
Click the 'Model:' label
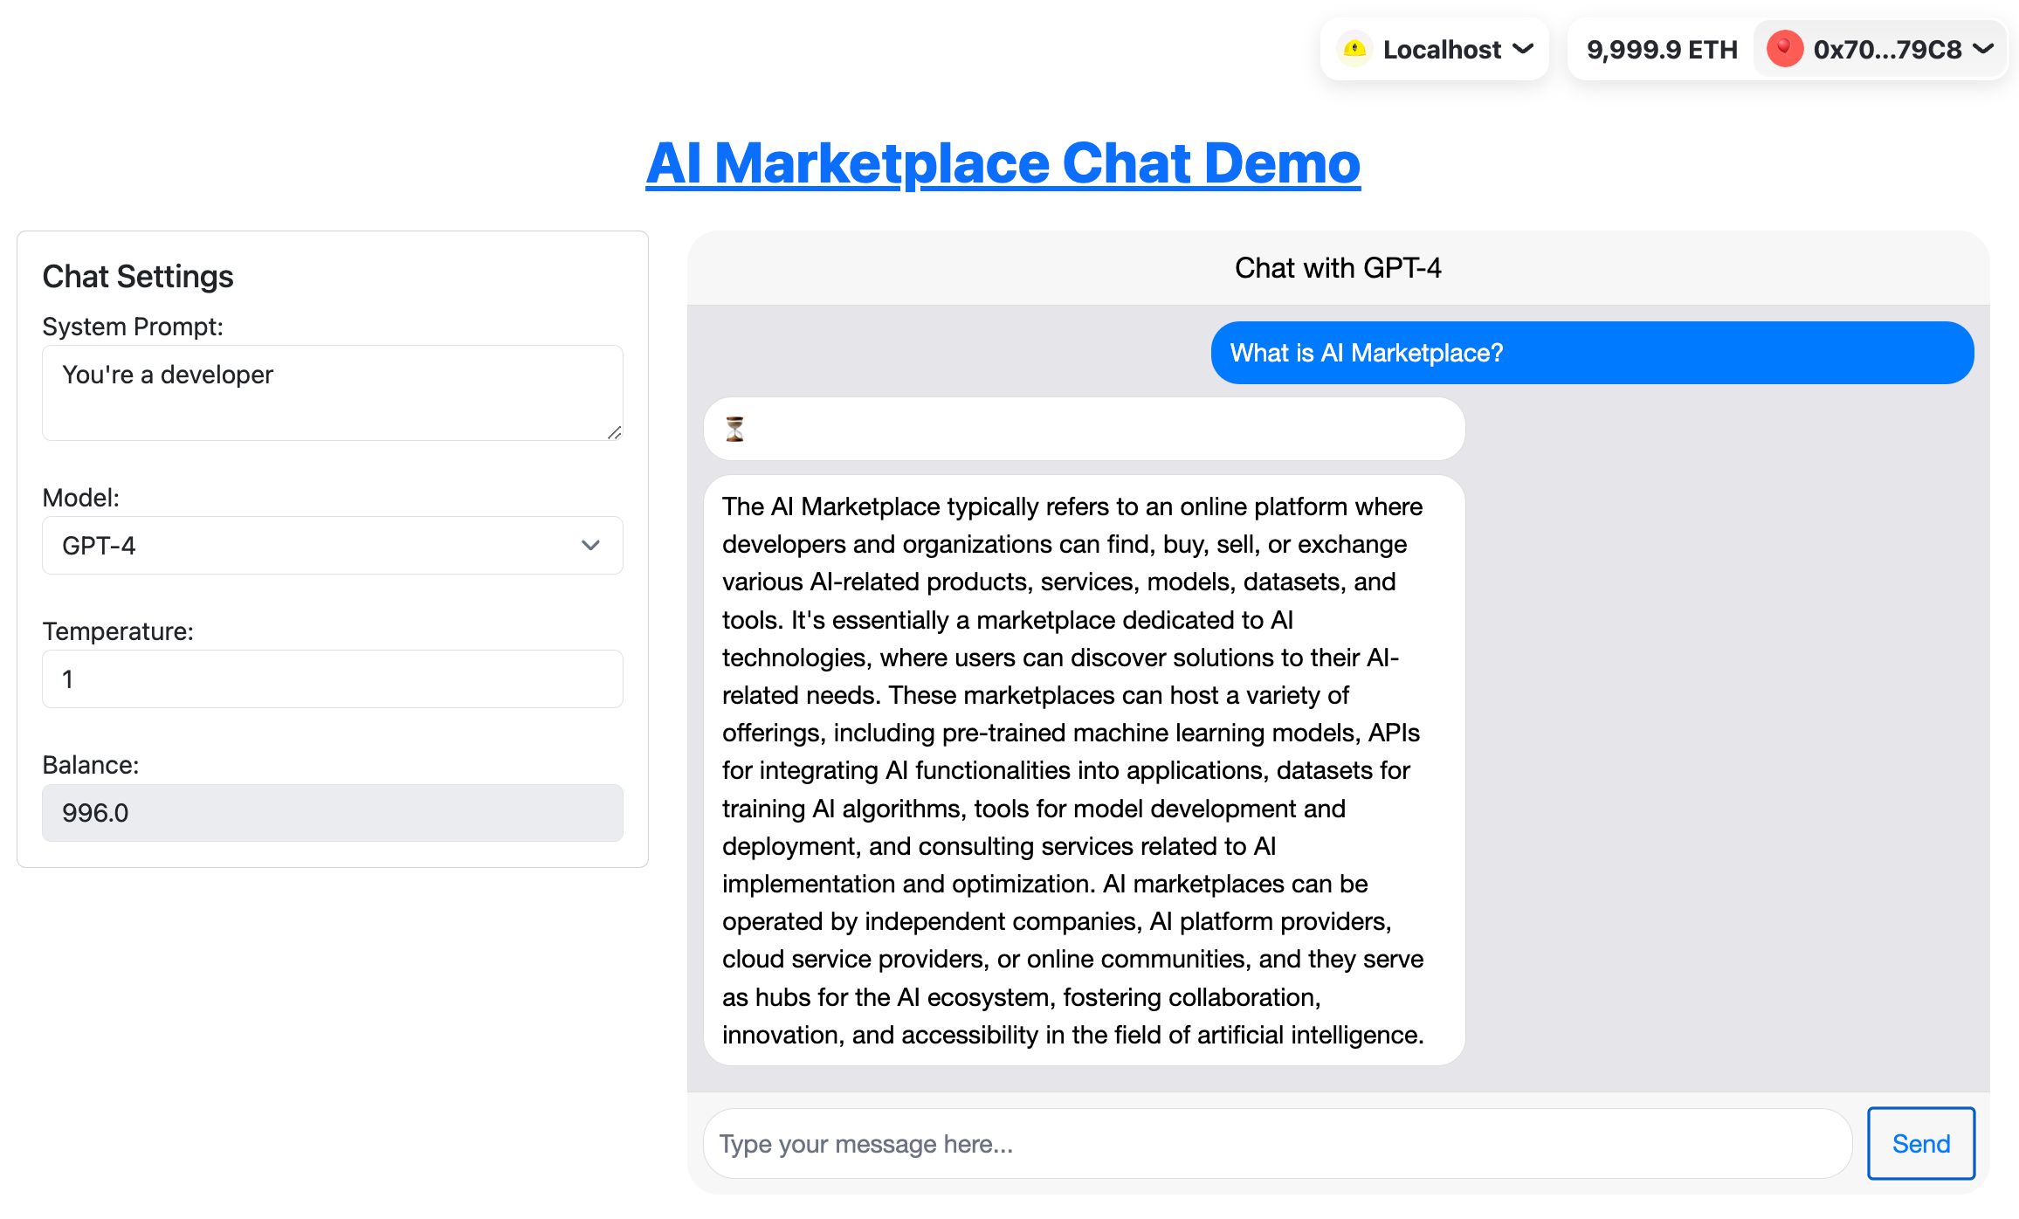[81, 498]
